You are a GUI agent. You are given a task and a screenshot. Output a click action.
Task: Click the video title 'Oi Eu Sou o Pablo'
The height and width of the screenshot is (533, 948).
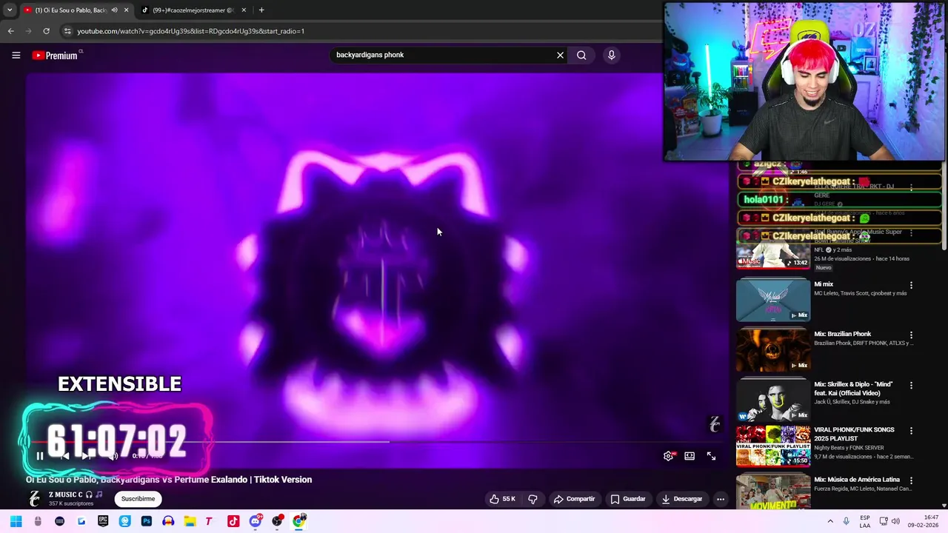pos(169,480)
